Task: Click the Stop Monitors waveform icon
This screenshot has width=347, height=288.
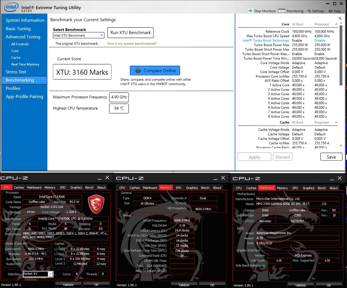Action: (251, 11)
